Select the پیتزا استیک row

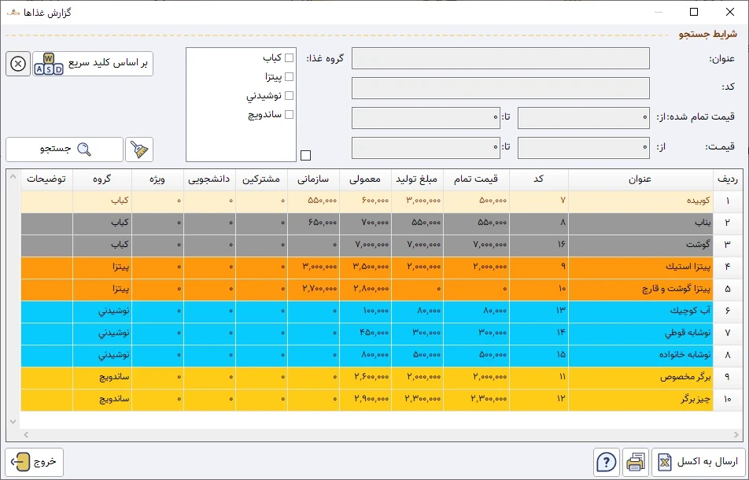point(640,268)
